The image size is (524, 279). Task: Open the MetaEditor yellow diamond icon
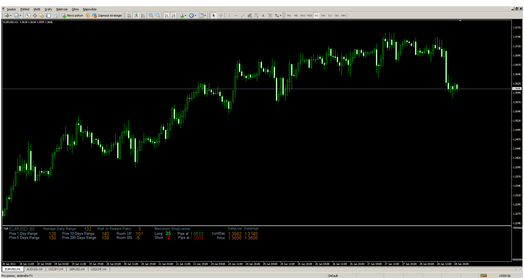click(88, 15)
